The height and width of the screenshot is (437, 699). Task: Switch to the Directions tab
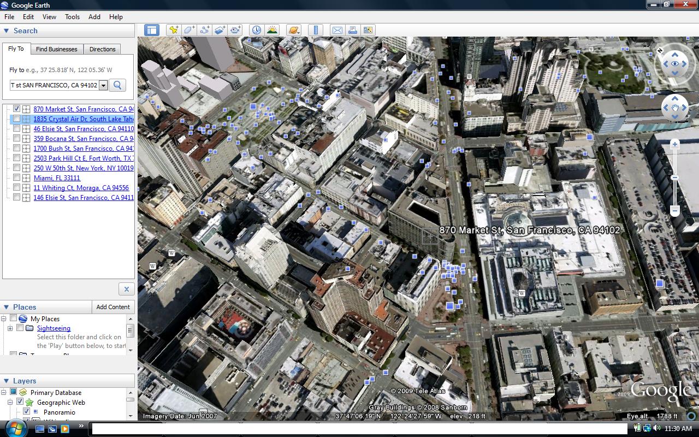click(x=103, y=49)
